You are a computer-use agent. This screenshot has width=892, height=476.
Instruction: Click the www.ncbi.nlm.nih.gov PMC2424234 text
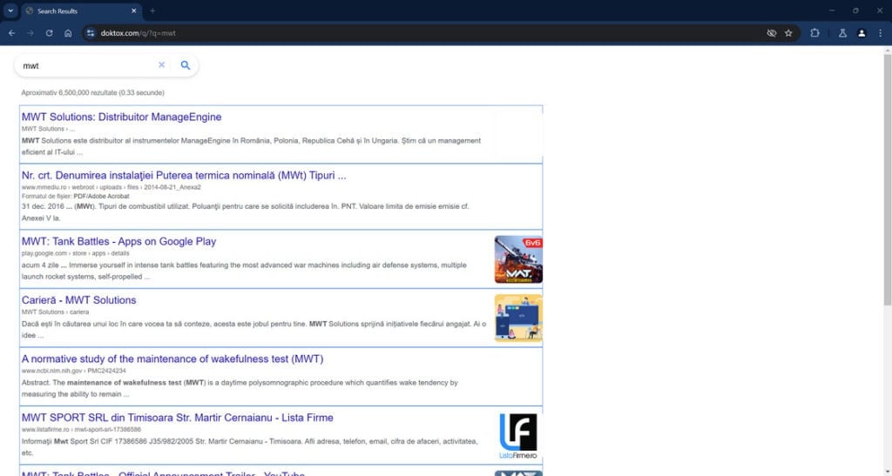(x=73, y=371)
